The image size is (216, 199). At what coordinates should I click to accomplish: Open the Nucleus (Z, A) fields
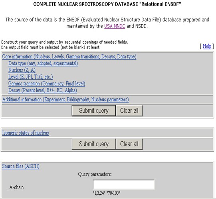pos(22,70)
